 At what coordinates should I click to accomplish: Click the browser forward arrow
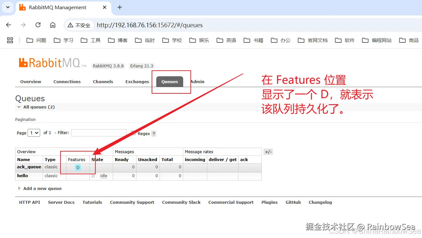[x=23, y=25]
